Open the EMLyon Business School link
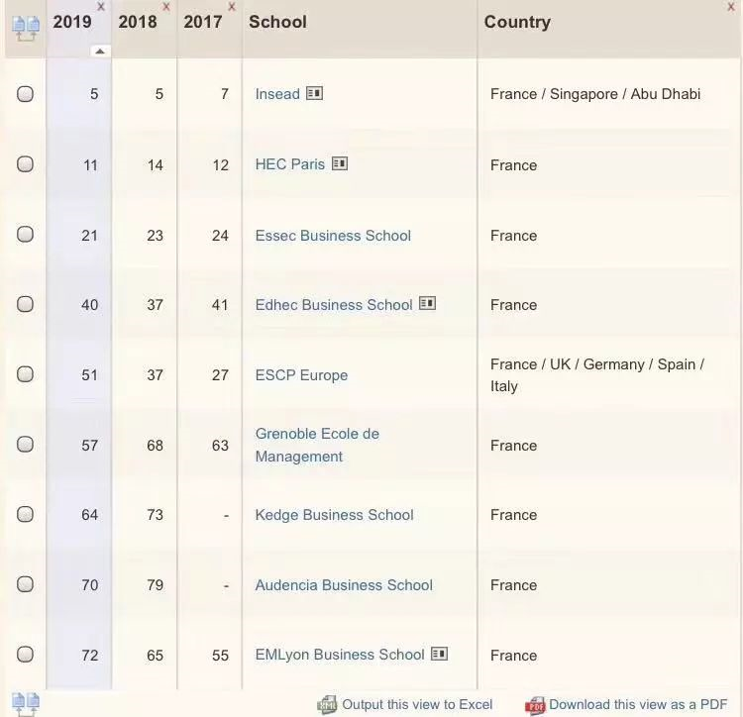The width and height of the screenshot is (743, 717). click(x=340, y=655)
